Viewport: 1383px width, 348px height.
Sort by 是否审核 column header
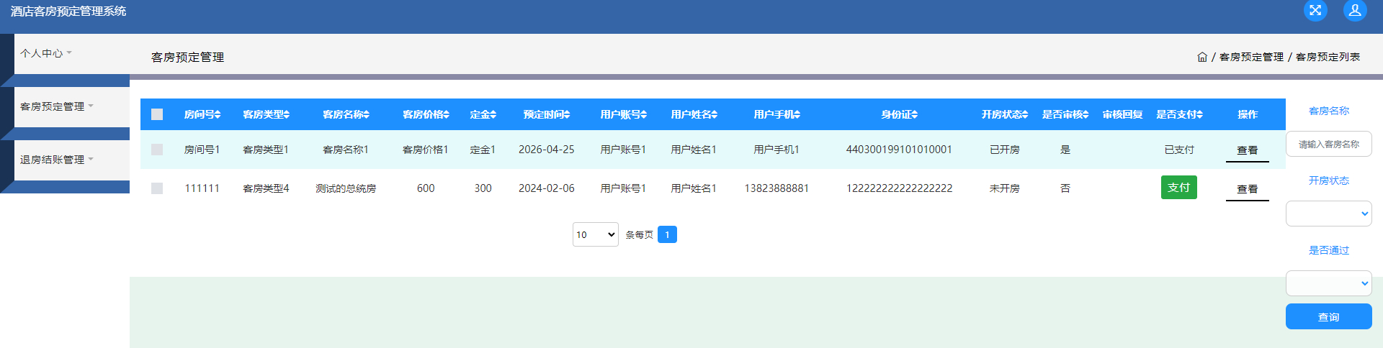(x=1065, y=114)
